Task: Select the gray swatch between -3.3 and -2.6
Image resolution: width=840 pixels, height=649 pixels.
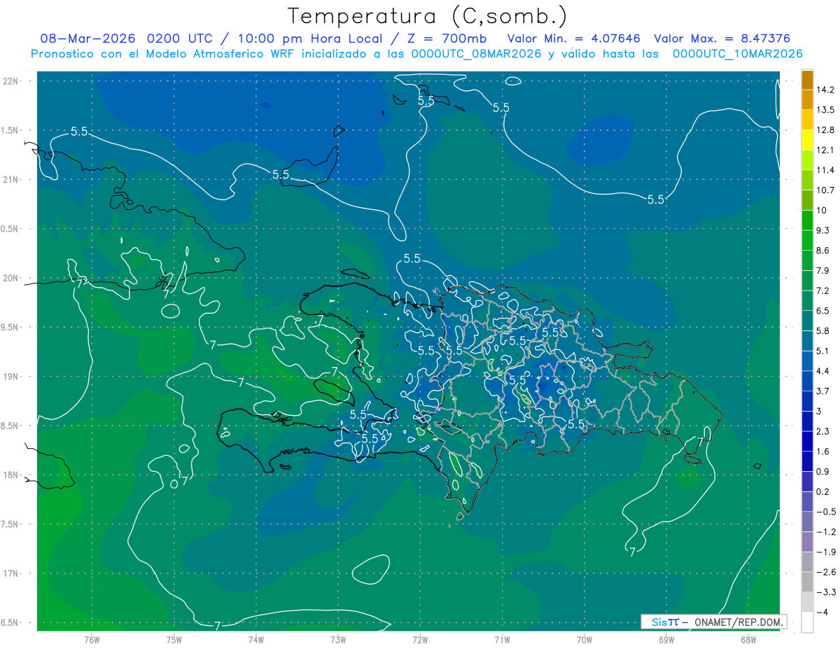Action: click(x=807, y=582)
